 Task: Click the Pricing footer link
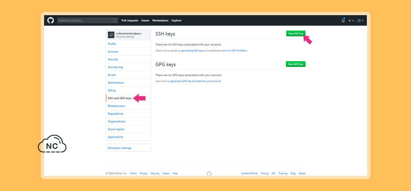pyautogui.click(x=265, y=174)
